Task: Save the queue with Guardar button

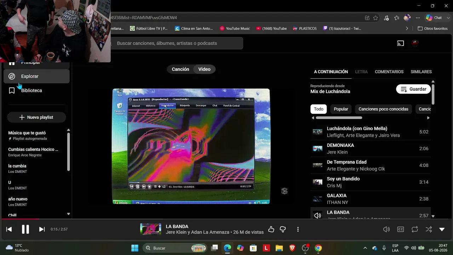Action: pyautogui.click(x=413, y=89)
